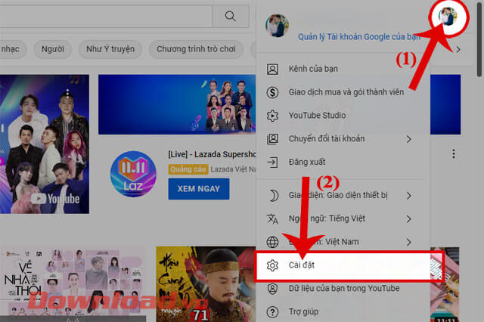Select the 'Như Ý truyện' filter chip

point(110,49)
